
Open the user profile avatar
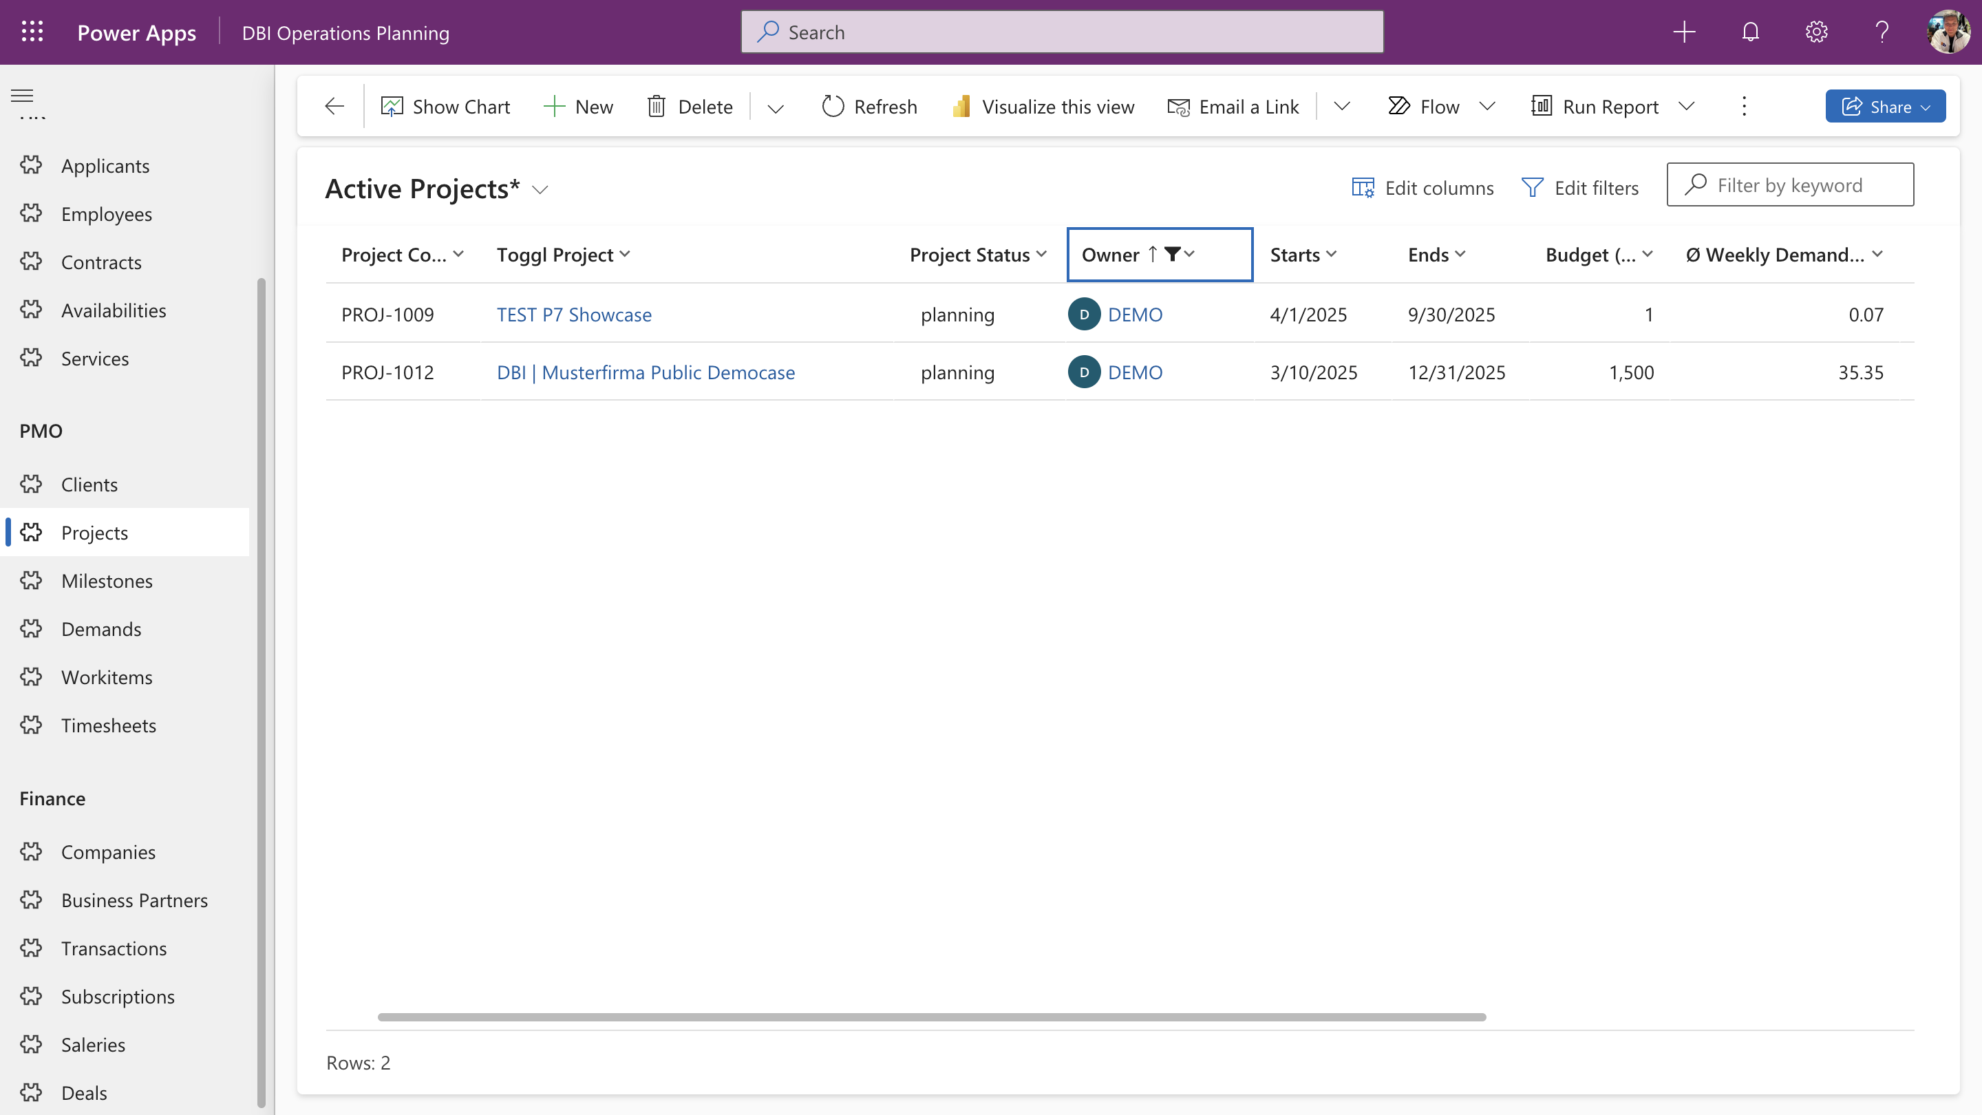(x=1948, y=32)
